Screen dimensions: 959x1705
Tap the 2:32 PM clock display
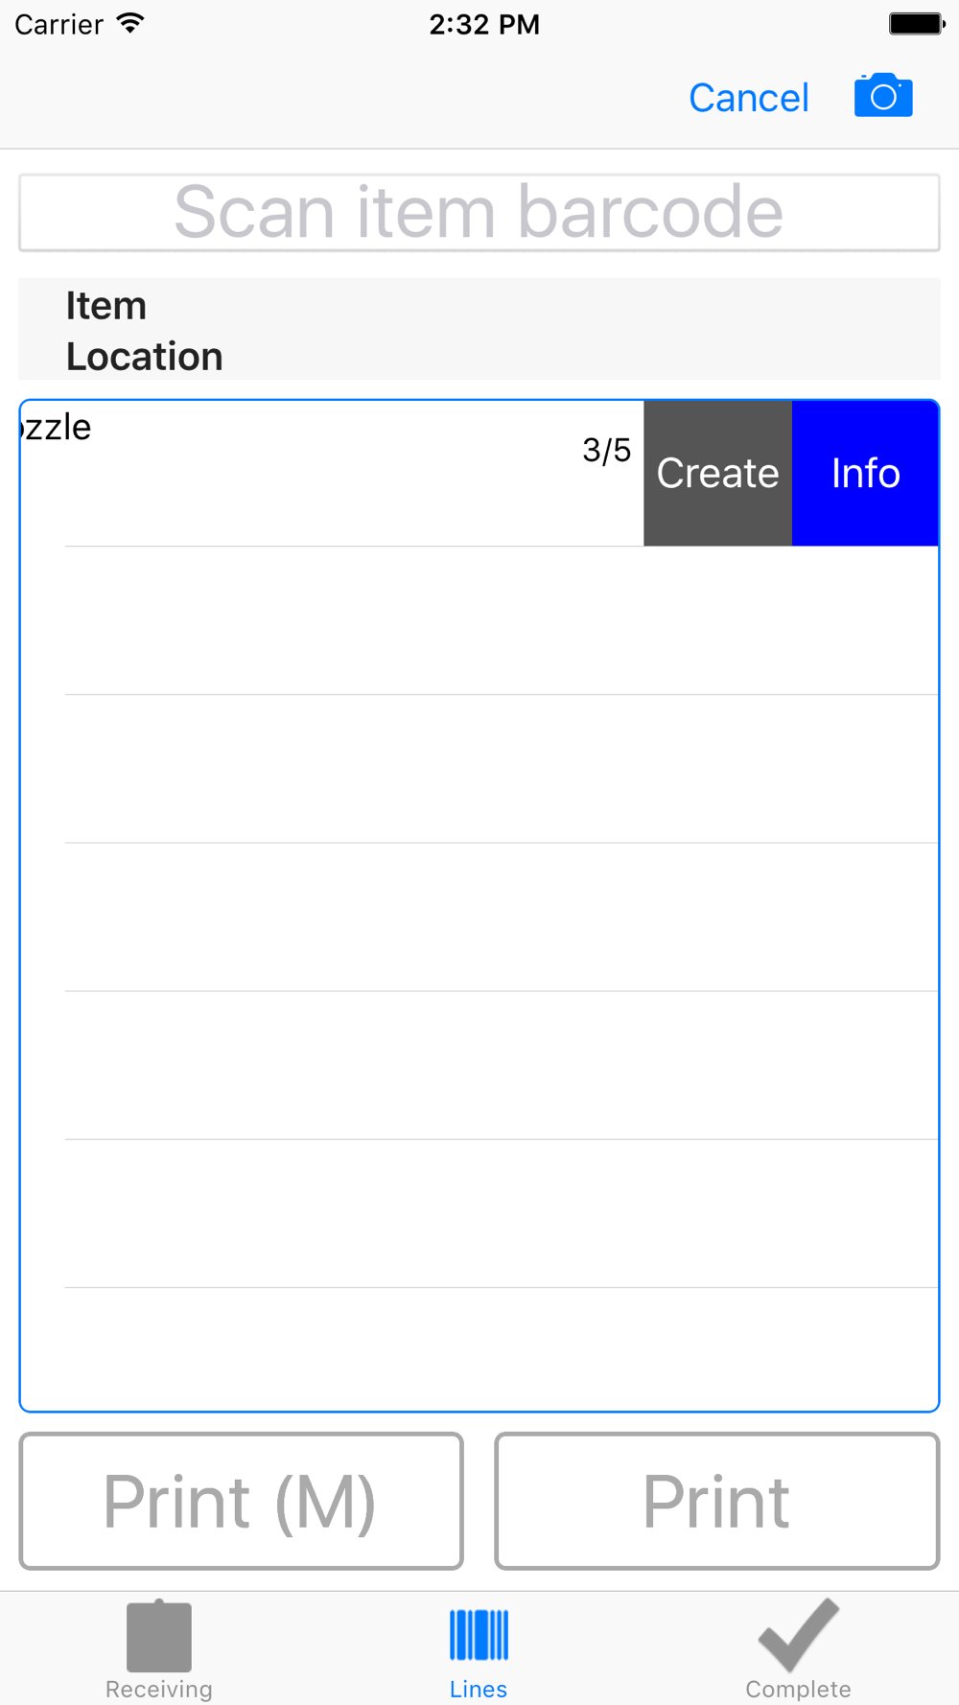click(484, 24)
